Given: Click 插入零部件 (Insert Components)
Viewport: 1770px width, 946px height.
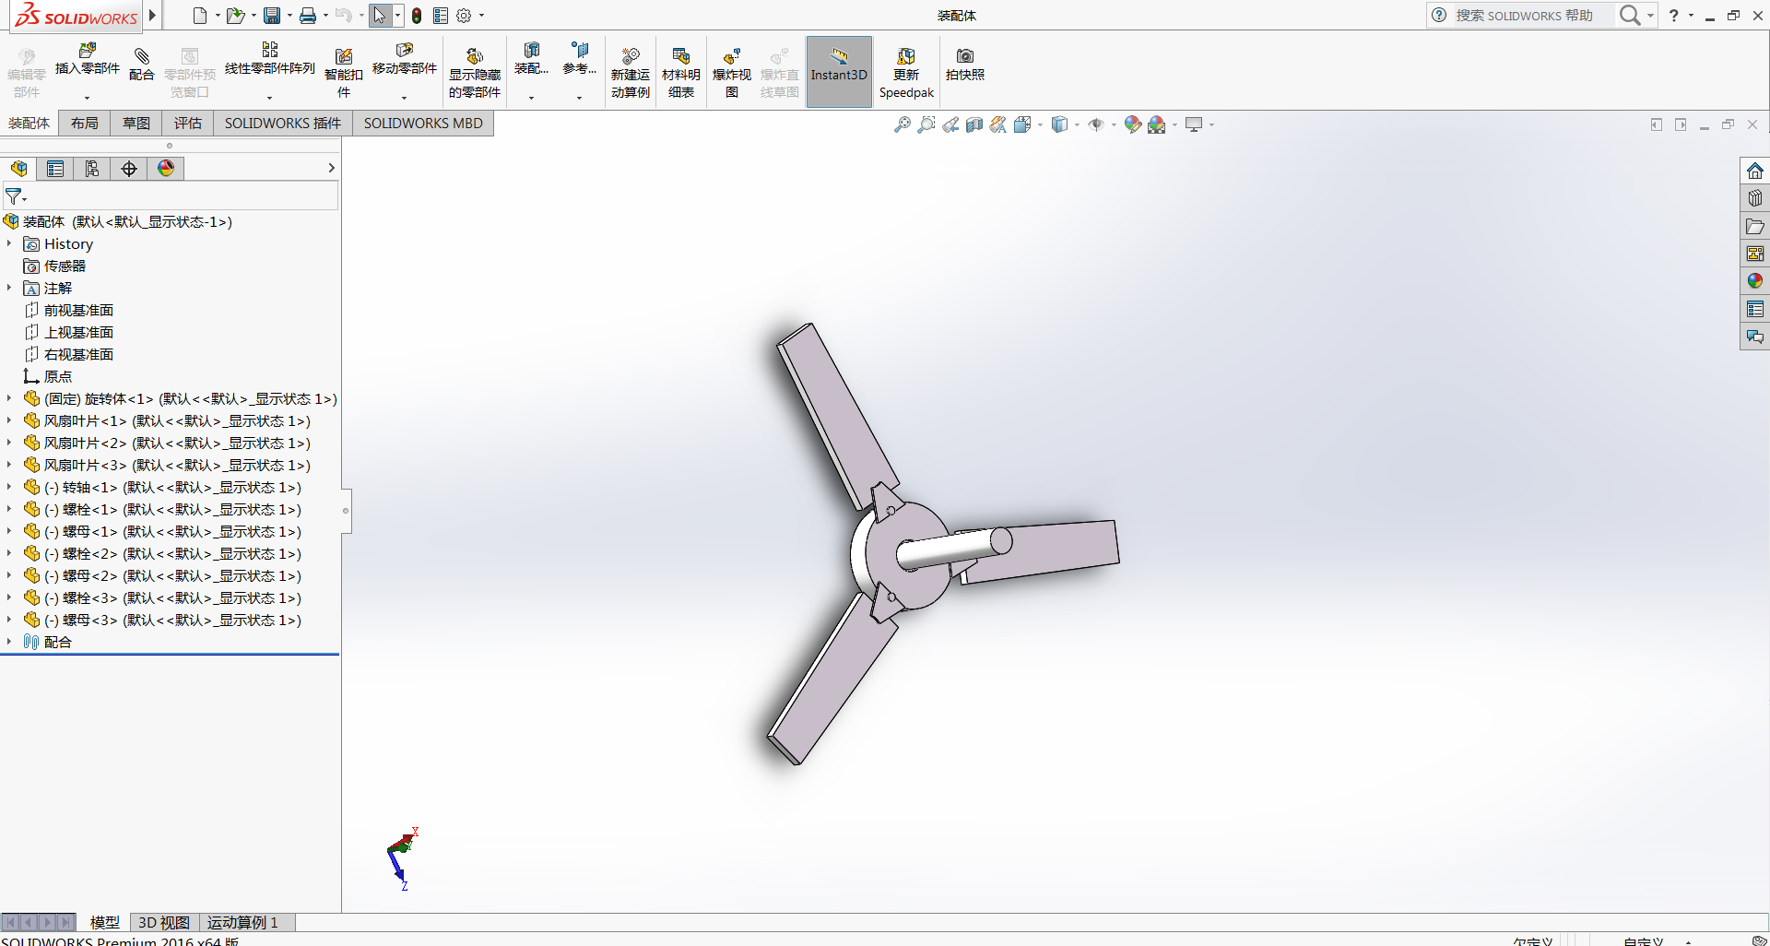Looking at the screenshot, I should pyautogui.click(x=88, y=59).
